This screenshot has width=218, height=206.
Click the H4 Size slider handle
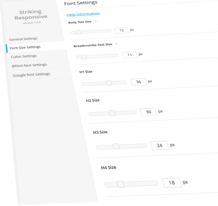click(121, 184)
